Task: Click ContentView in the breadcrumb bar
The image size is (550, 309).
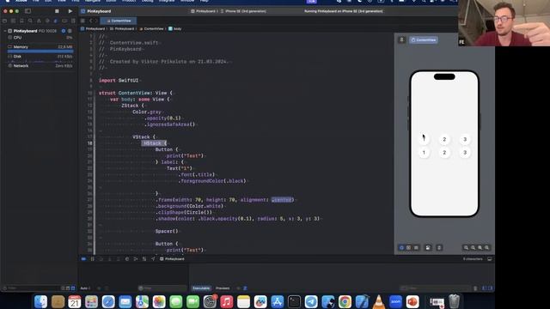Action: (x=151, y=28)
